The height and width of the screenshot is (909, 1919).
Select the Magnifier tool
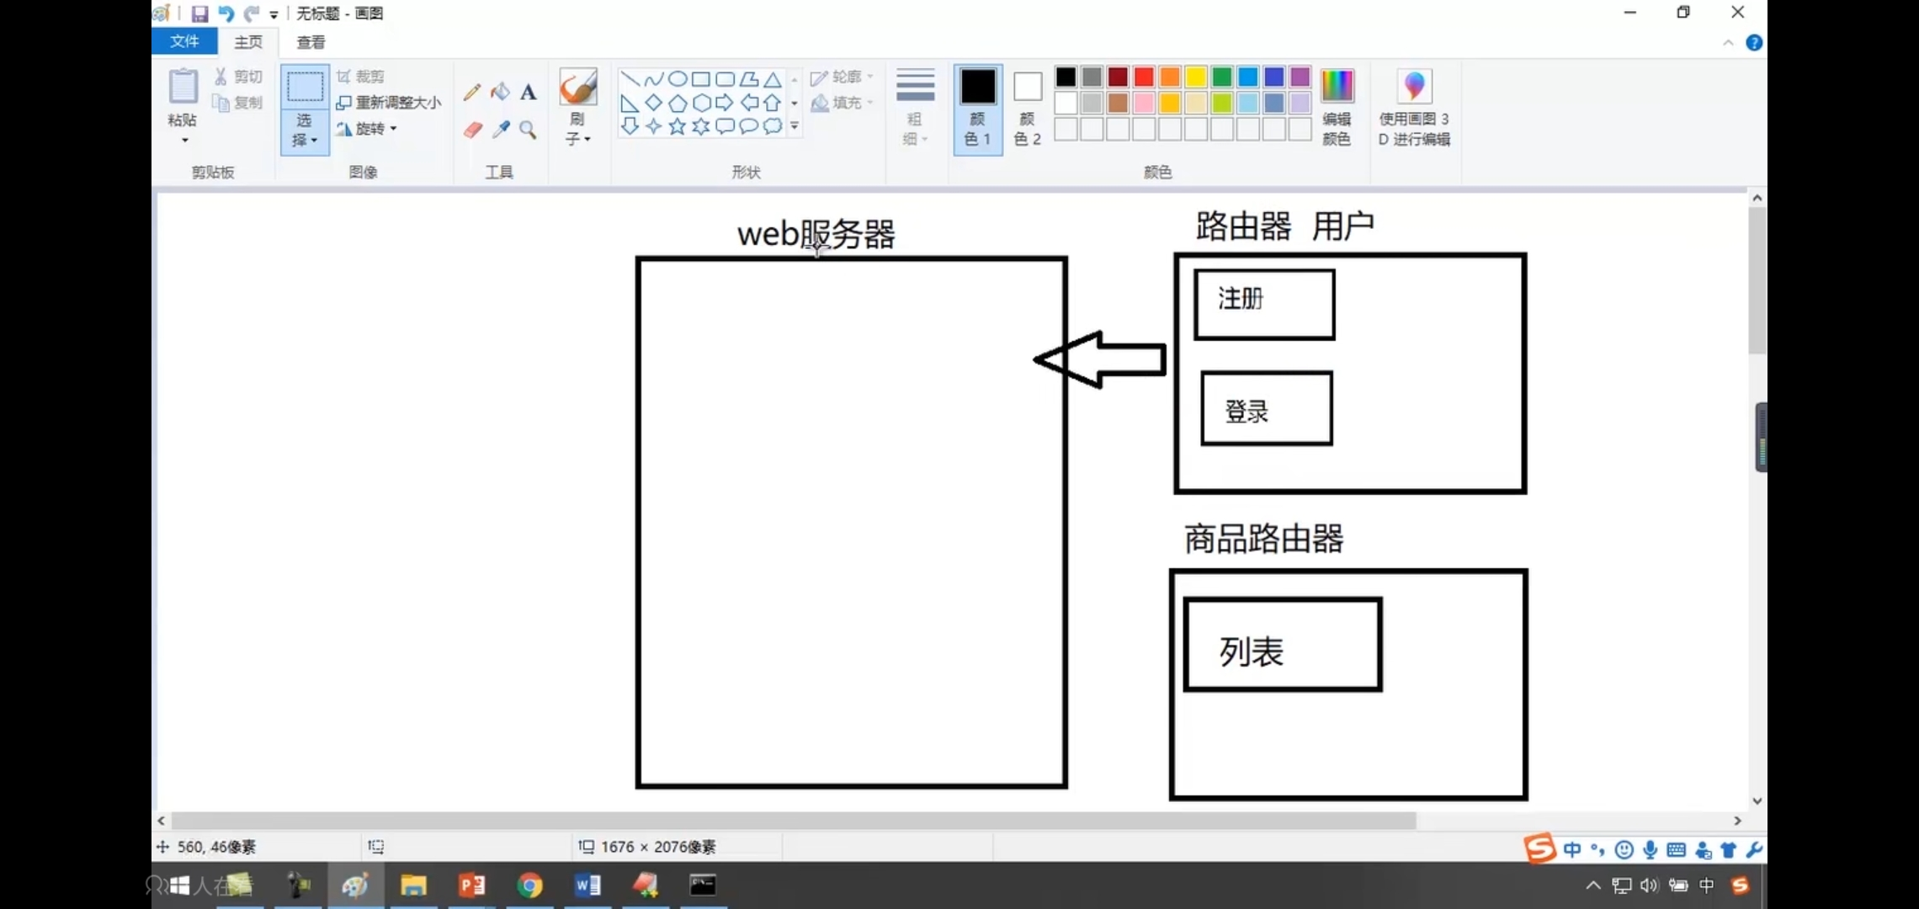pyautogui.click(x=528, y=130)
